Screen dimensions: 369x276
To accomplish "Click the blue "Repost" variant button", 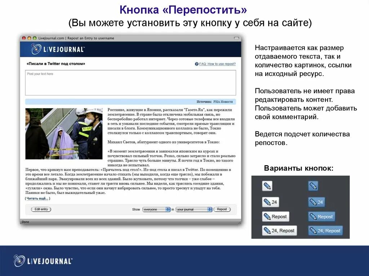I will (321, 217).
